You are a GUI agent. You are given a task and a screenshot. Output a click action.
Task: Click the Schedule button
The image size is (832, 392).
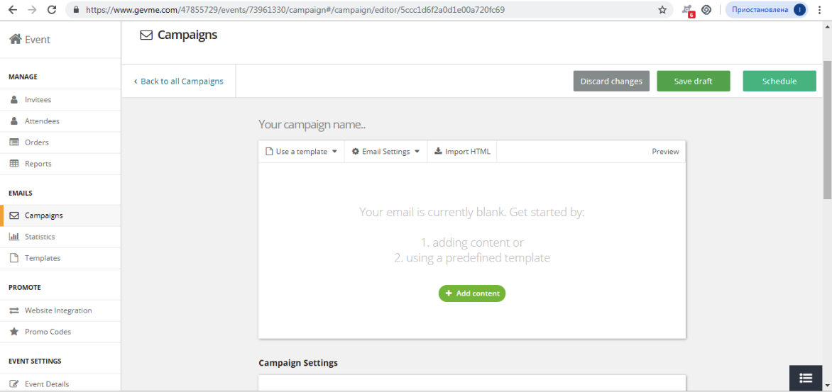(x=779, y=82)
